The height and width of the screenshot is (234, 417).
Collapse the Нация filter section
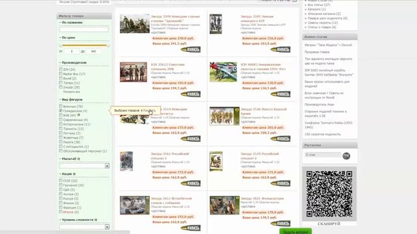[65, 174]
